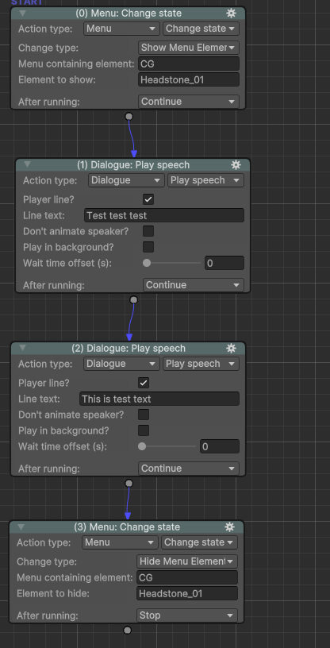Open After running dropdown in action (2)
This screenshot has width=330, height=648.
tap(188, 469)
